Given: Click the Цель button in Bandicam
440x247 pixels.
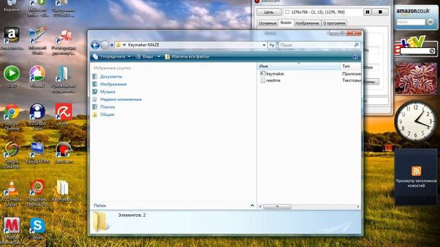Looking at the screenshot, I should (269, 12).
